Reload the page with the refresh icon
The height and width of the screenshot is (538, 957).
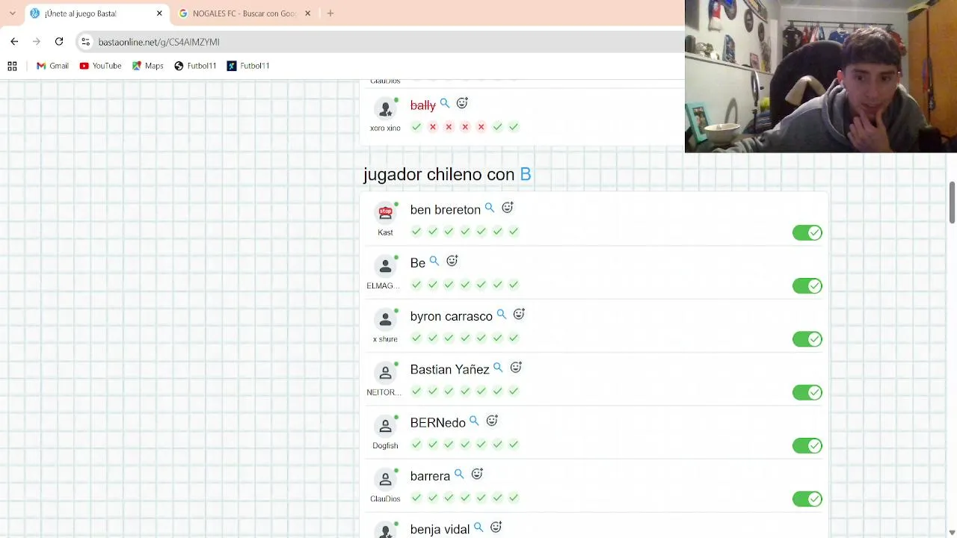click(59, 42)
